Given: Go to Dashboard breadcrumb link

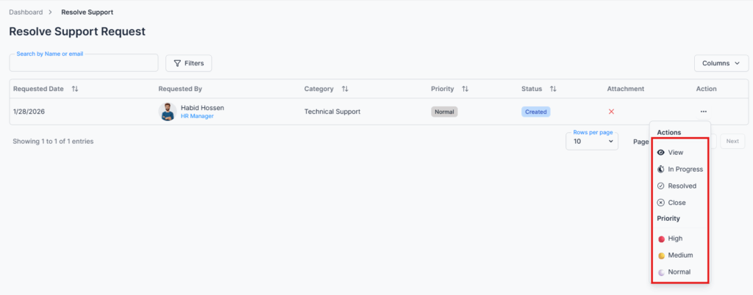Looking at the screenshot, I should [26, 12].
